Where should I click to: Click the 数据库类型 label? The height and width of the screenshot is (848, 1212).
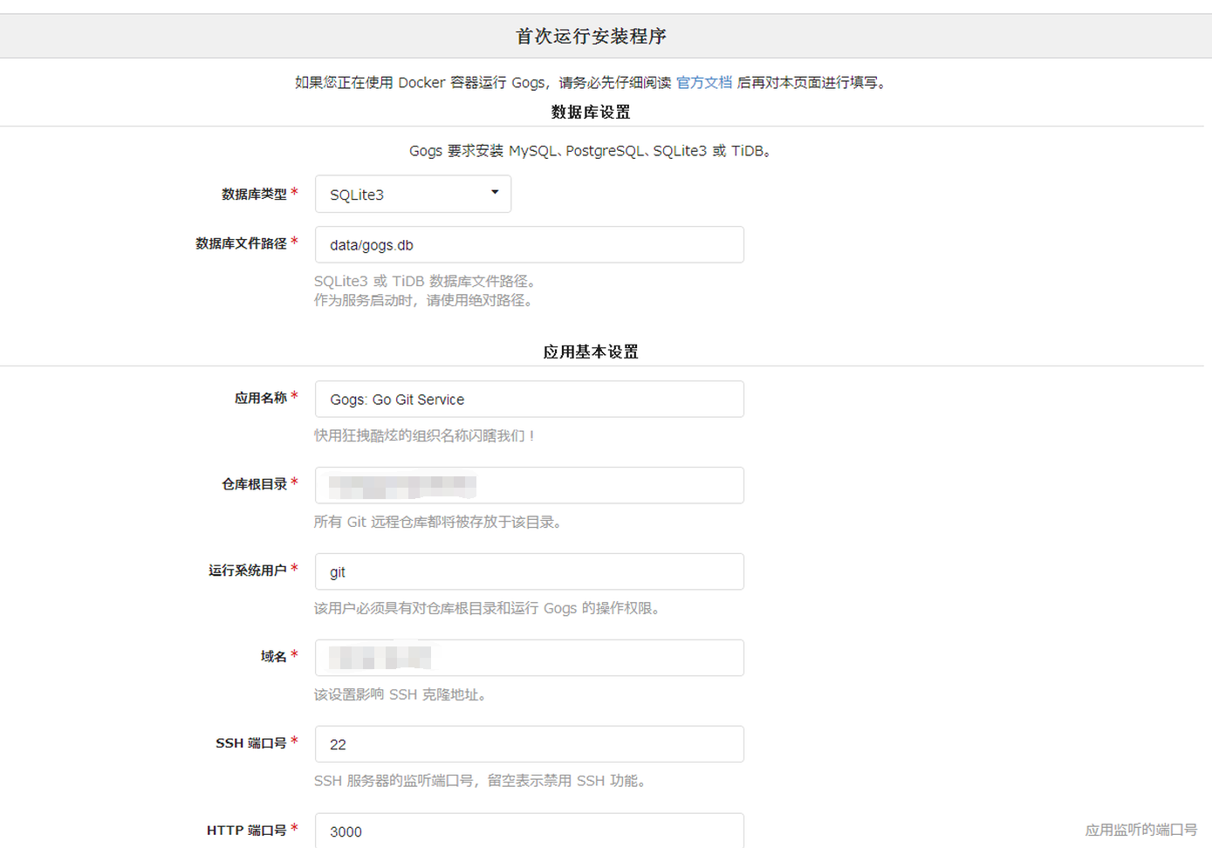pos(254,194)
